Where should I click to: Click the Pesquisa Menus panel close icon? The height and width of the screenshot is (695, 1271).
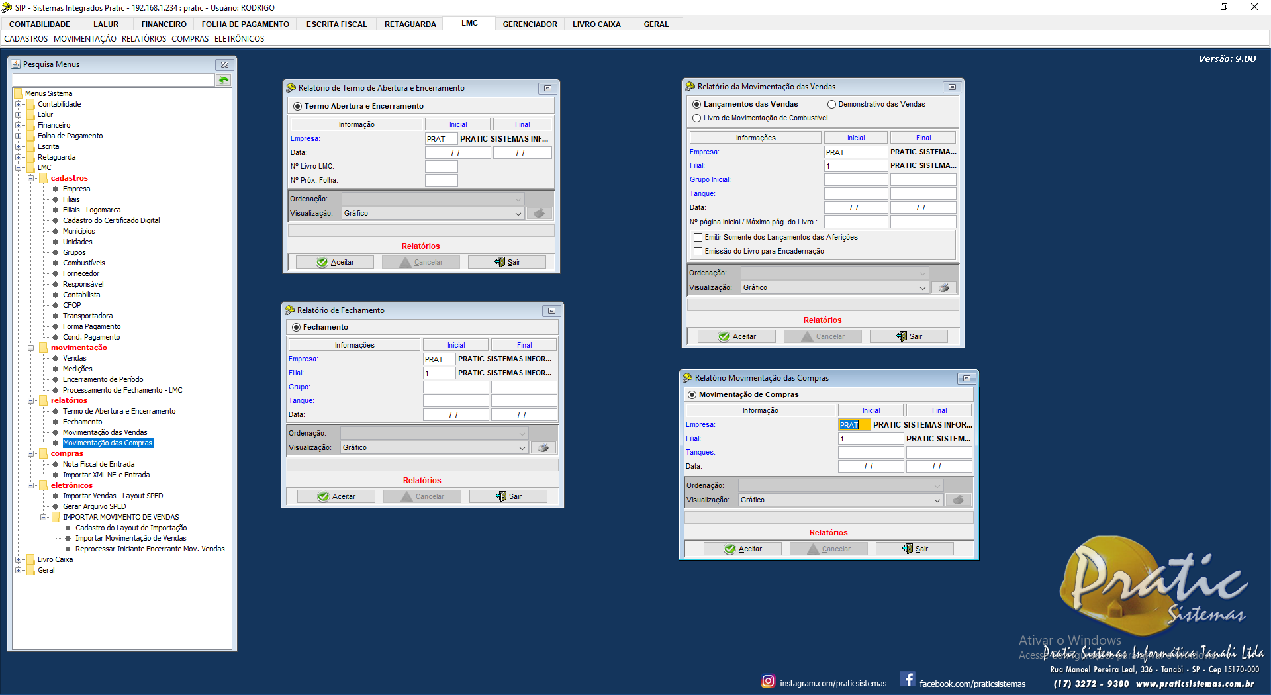click(224, 65)
